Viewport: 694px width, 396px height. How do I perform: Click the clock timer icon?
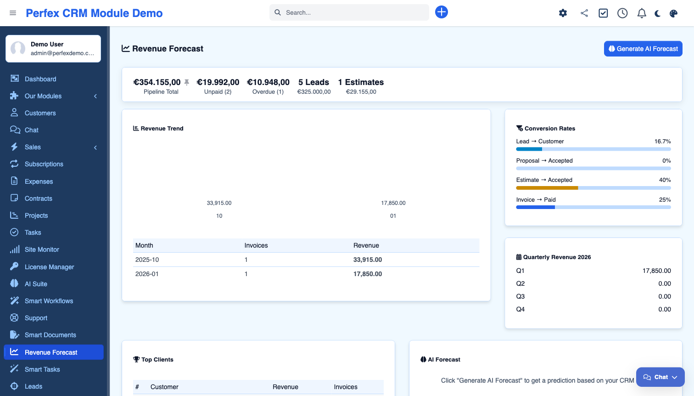[622, 13]
